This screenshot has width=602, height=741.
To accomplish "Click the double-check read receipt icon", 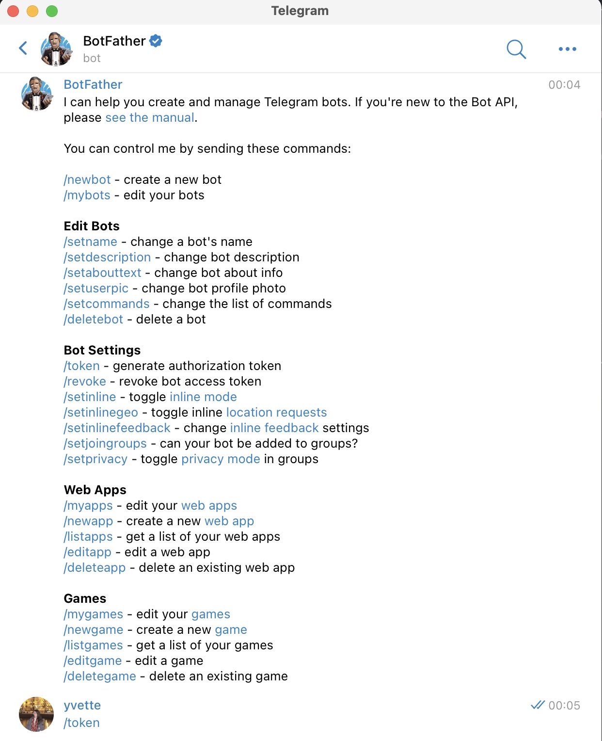I will point(538,705).
